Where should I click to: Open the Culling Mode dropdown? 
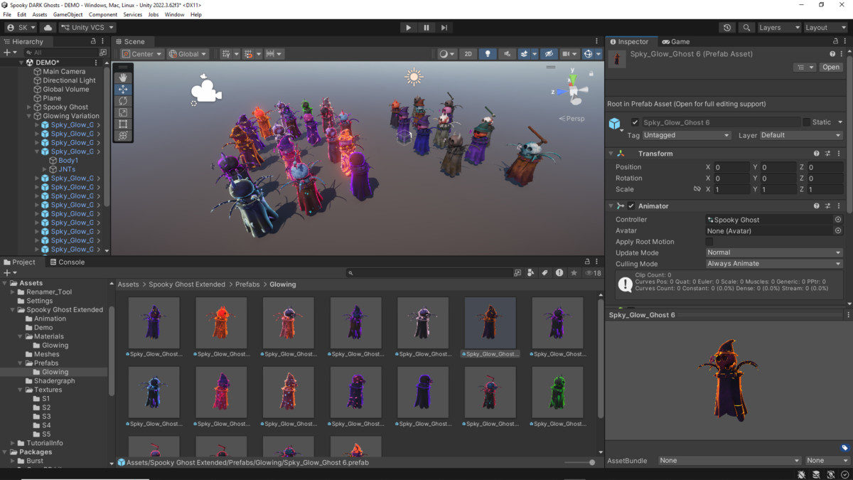774,264
